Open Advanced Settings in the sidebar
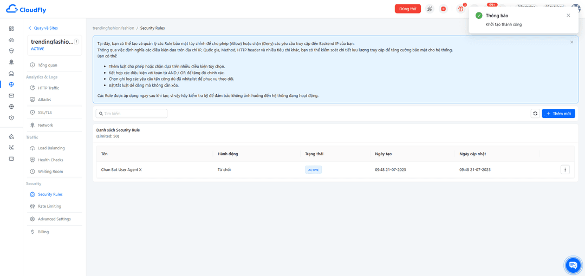 (x=54, y=219)
